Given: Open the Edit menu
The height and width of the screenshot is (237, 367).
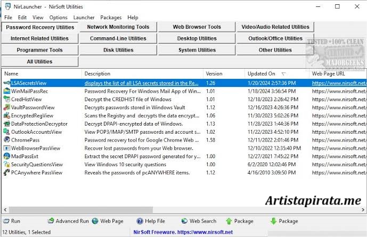Looking at the screenshot, I should pyautogui.click(x=22, y=18).
